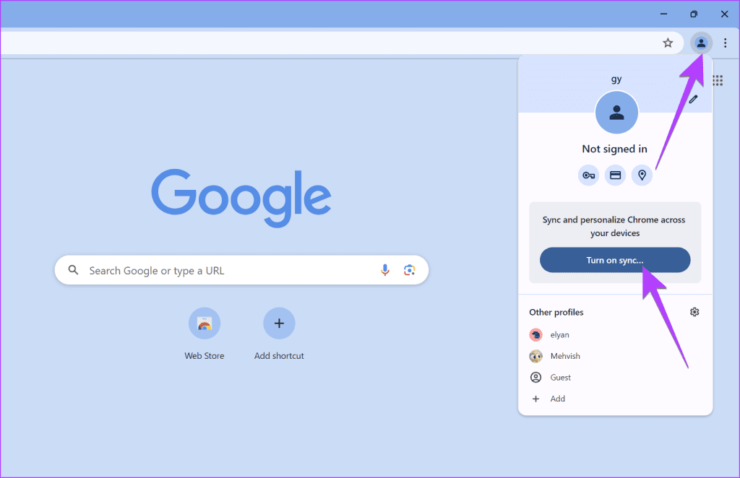The height and width of the screenshot is (478, 740).
Task: Switch to elyan profile
Action: click(x=615, y=335)
